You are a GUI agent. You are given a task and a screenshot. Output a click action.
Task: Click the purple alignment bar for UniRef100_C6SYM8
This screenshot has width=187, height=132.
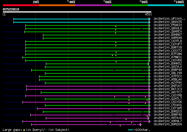(x=87, y=96)
